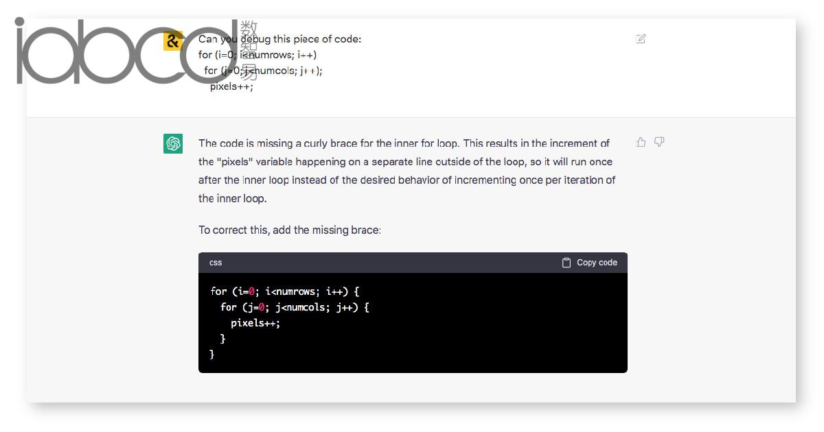Click the clipboard icon in code header
The width and height of the screenshot is (824, 432).
(x=566, y=263)
